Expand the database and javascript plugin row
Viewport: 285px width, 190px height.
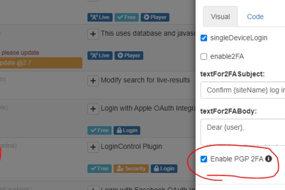click(93, 34)
